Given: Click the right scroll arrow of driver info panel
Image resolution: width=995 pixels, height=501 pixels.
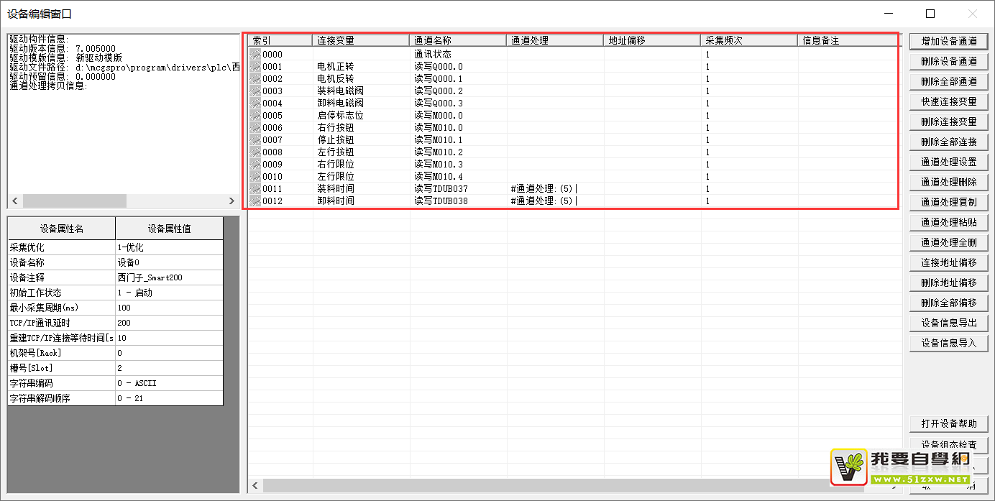Looking at the screenshot, I should coord(231,201).
